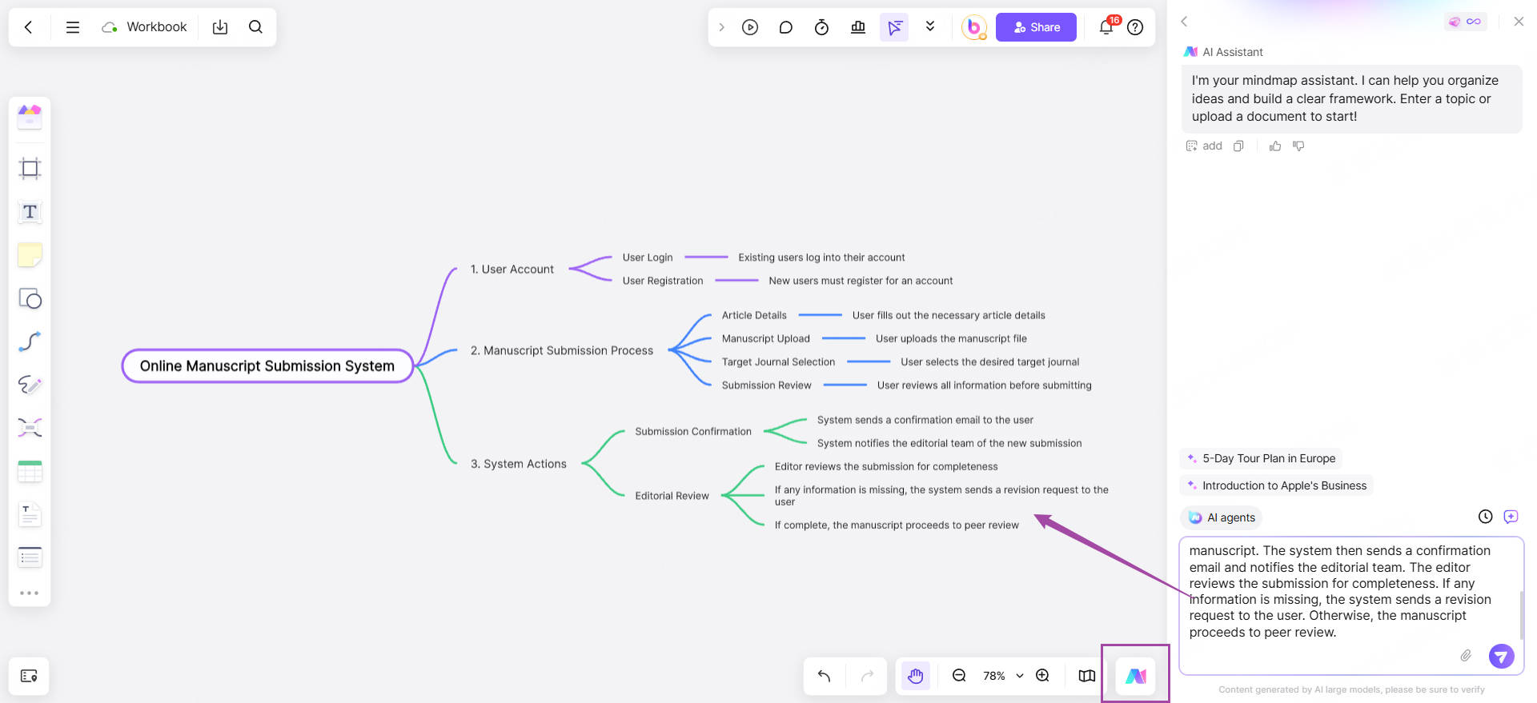Pick the Connector line tool
The height and width of the screenshot is (703, 1537).
coord(30,342)
